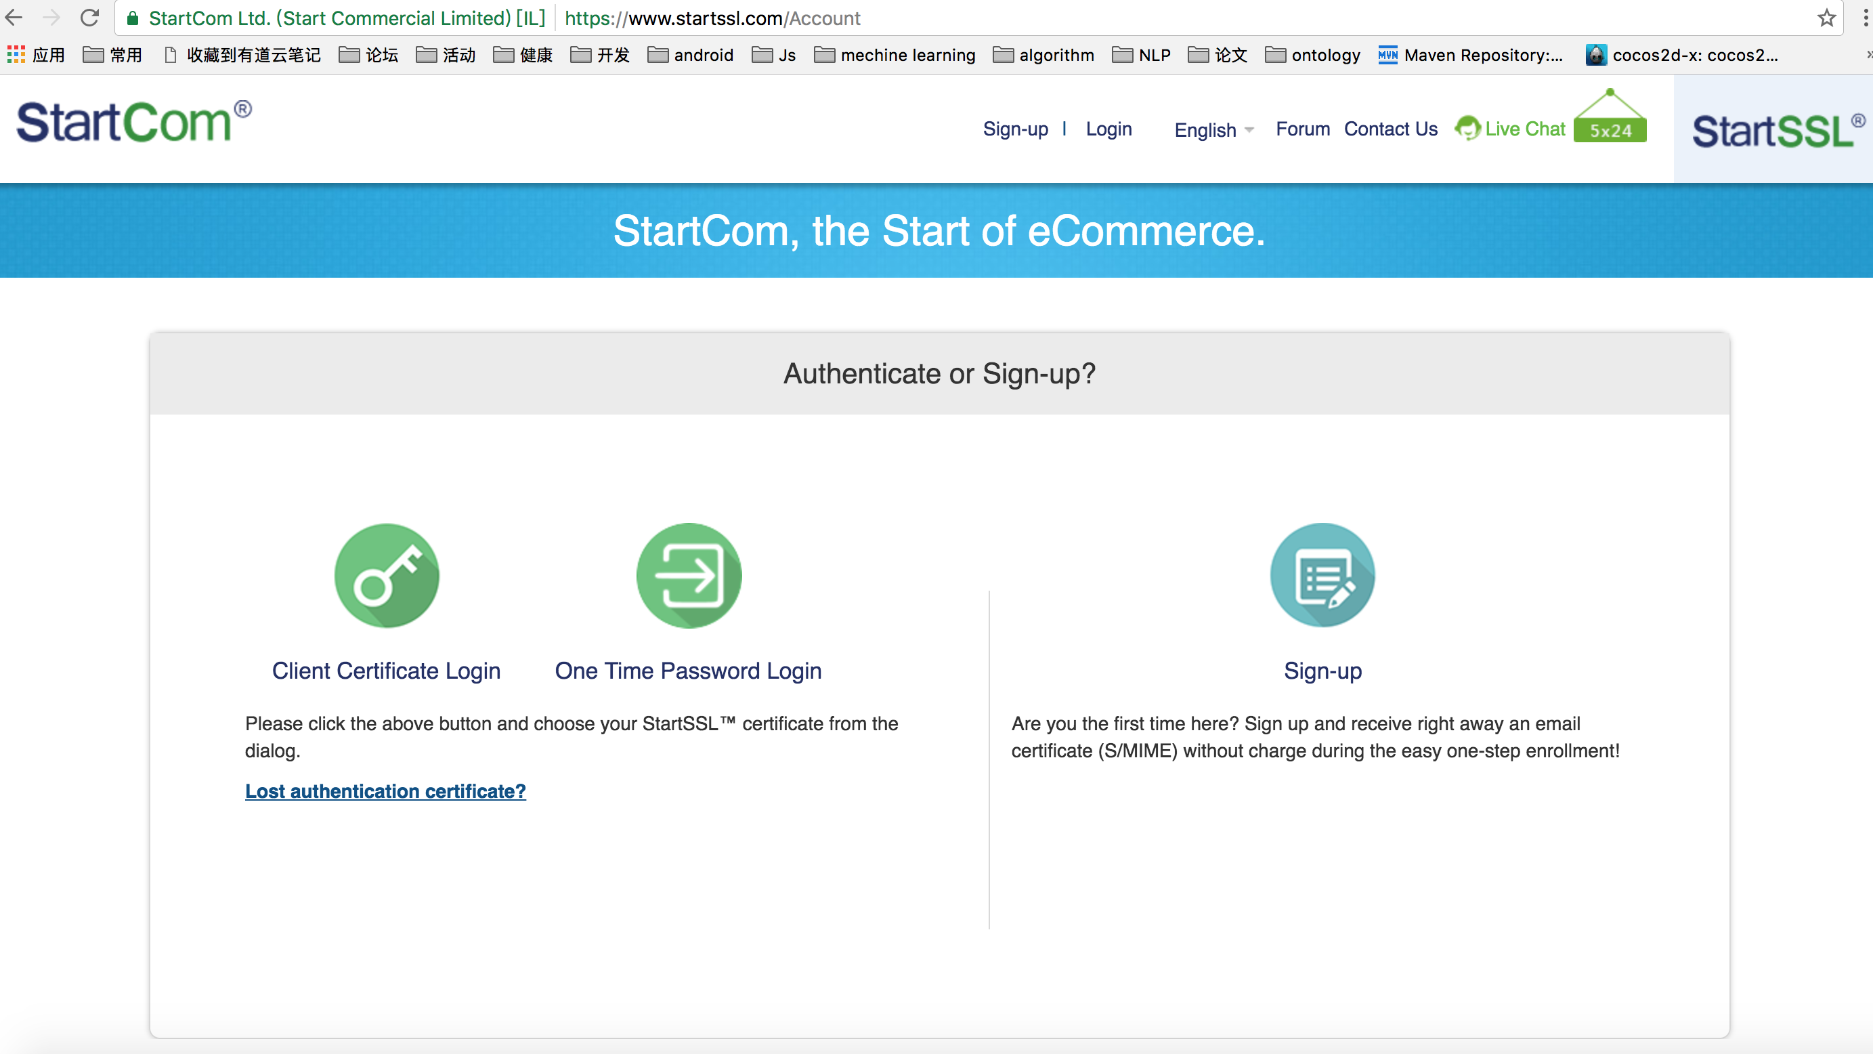The height and width of the screenshot is (1054, 1873).
Task: Click the green key Client Certificate icon
Action: tap(387, 575)
